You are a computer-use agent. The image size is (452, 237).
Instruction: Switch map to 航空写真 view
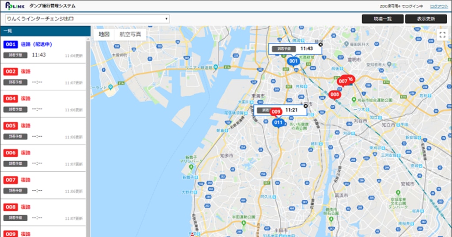[130, 34]
